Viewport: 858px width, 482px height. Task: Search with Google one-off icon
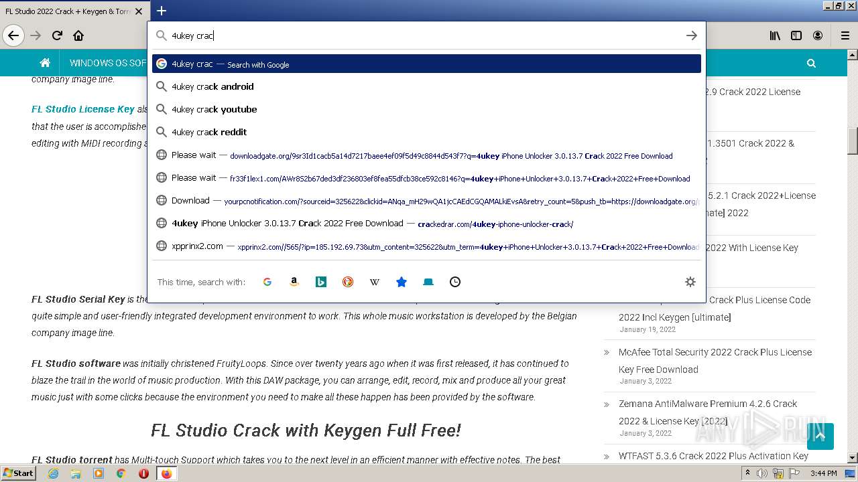267,282
